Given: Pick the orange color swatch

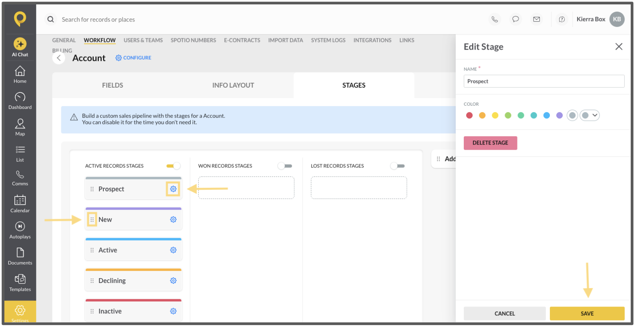Looking at the screenshot, I should coord(483,116).
